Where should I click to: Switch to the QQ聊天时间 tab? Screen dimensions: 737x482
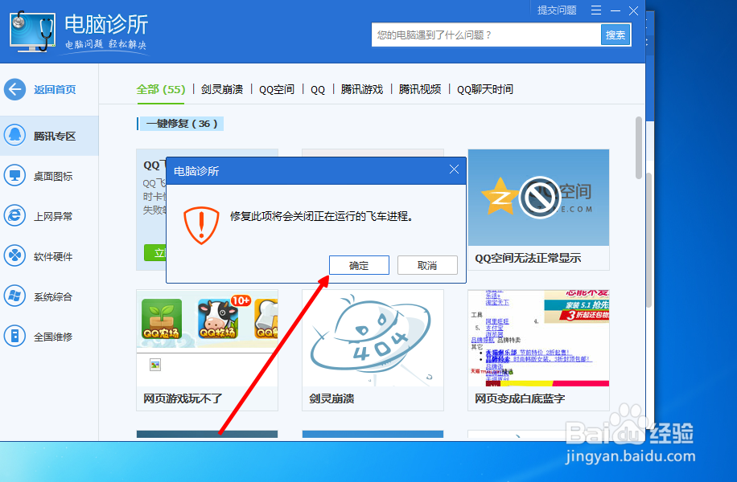click(x=485, y=89)
